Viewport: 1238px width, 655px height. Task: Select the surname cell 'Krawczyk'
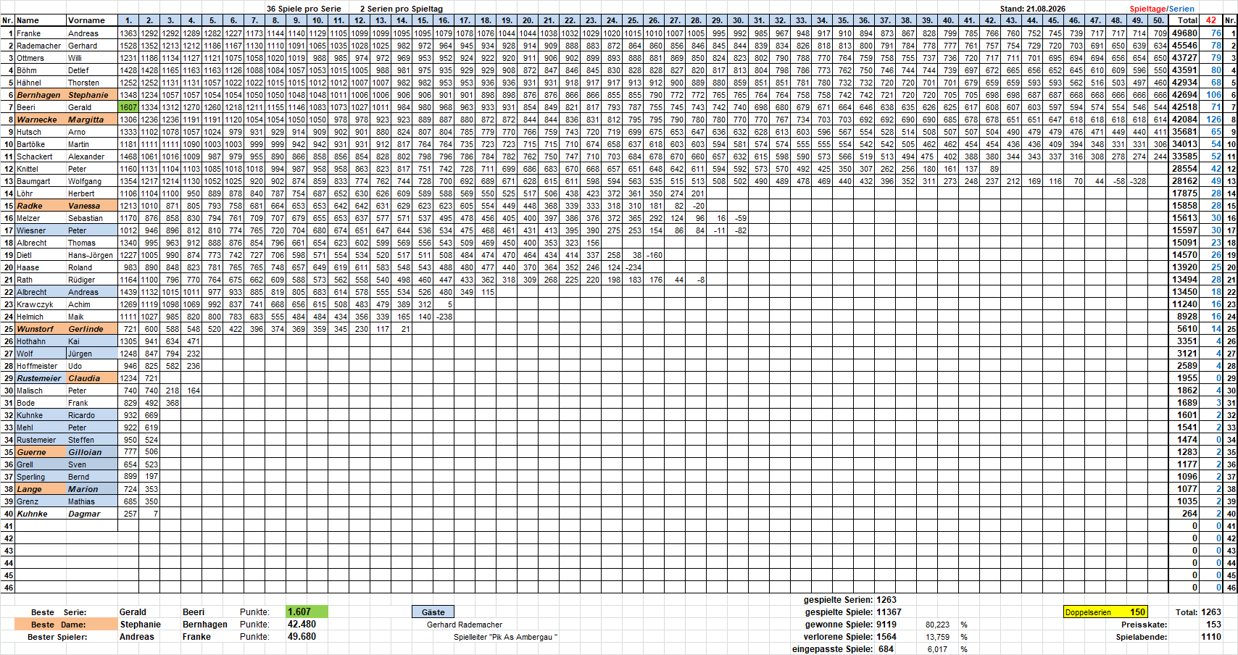[x=41, y=304]
